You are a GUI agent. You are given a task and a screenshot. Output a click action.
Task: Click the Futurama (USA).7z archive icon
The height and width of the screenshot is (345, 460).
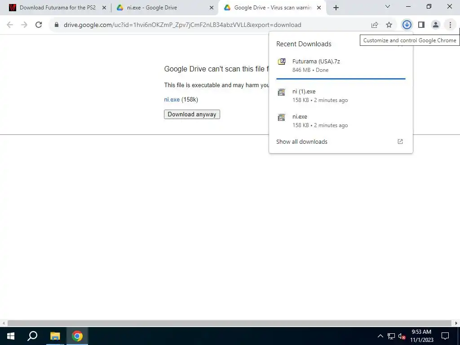[282, 62]
